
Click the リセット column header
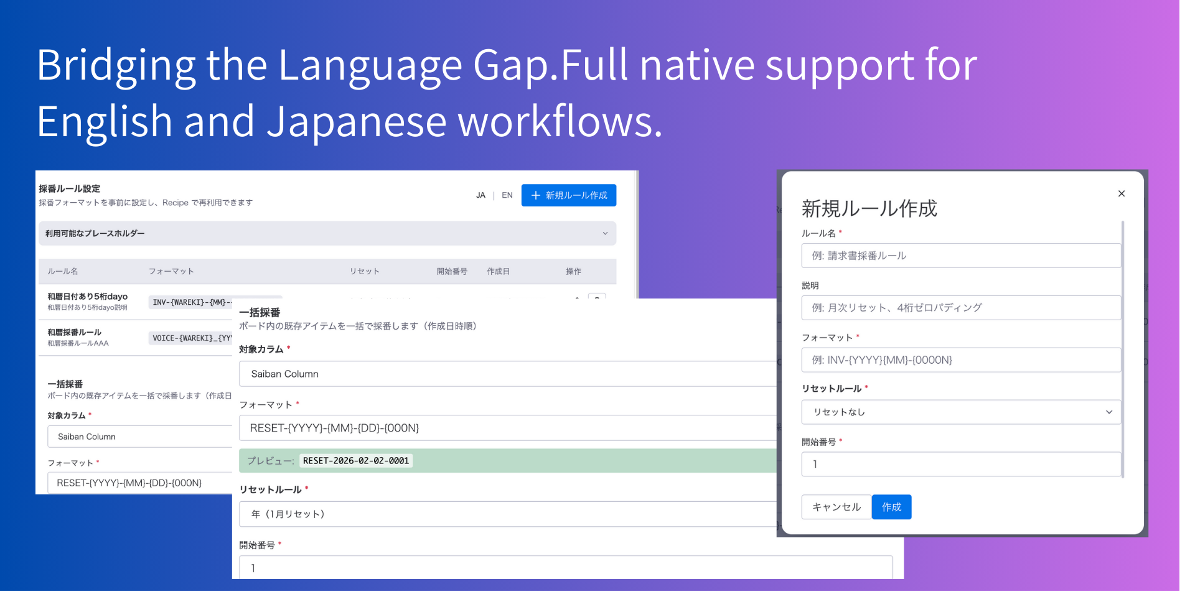(x=364, y=272)
